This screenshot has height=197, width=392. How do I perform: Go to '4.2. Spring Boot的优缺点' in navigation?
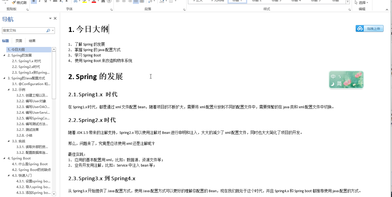(x=31, y=170)
